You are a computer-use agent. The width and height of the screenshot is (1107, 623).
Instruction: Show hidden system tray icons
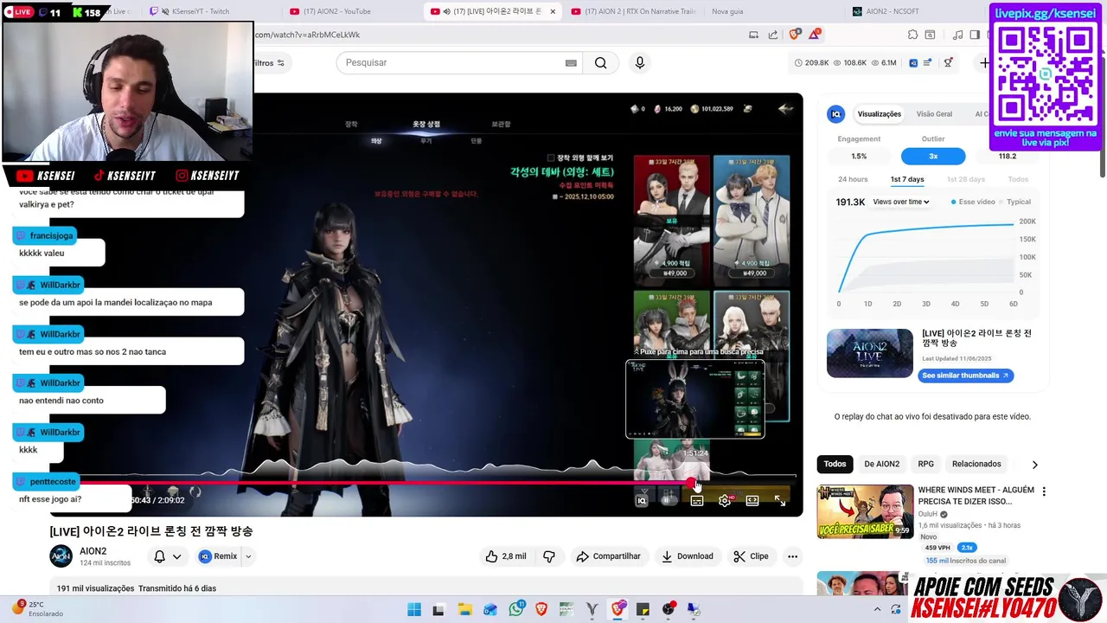(x=877, y=609)
